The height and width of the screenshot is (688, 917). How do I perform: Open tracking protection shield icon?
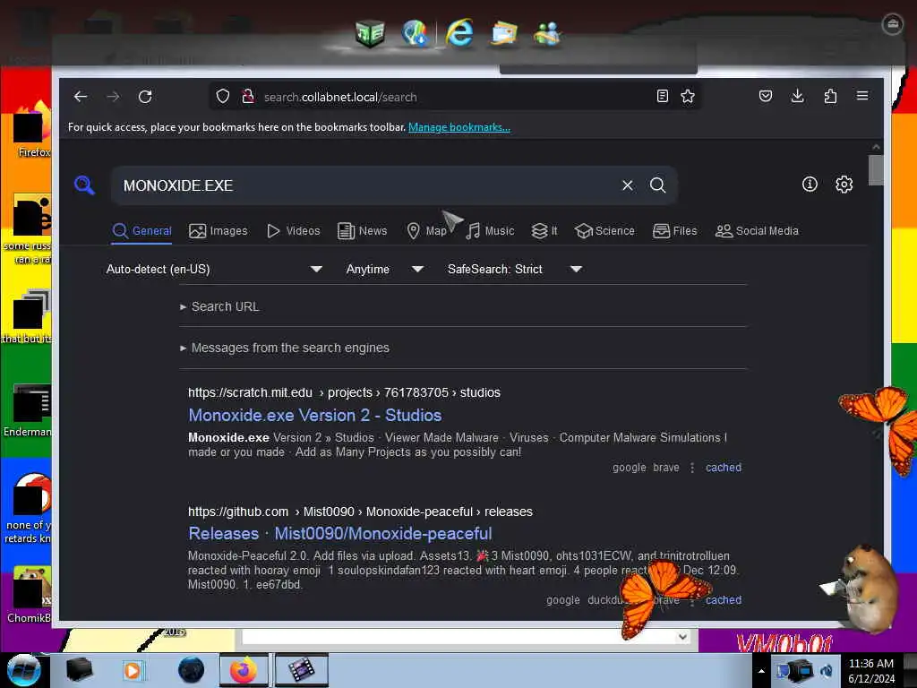coord(223,97)
